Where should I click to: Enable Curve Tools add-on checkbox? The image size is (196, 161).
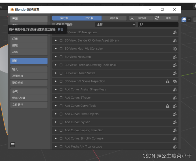coord(61,106)
